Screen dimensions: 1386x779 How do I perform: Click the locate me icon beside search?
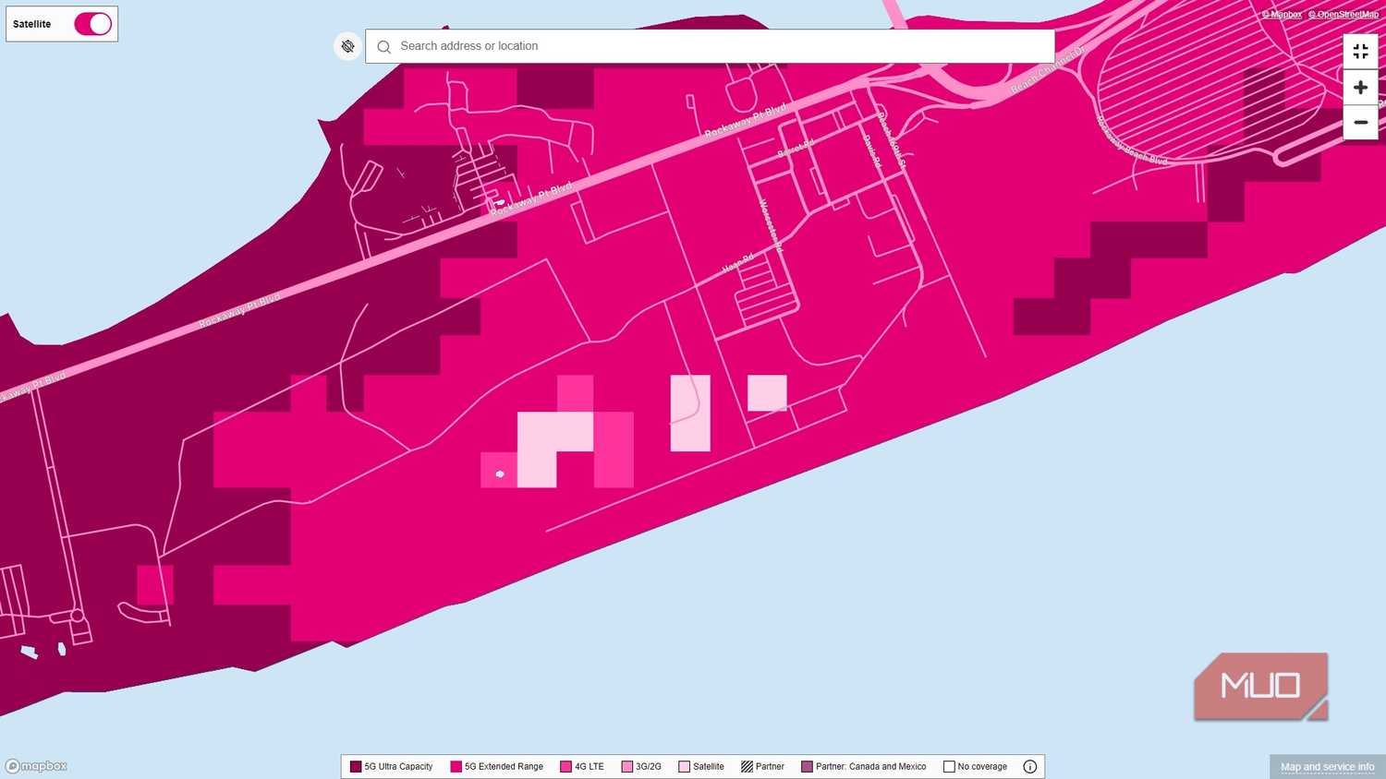point(347,46)
